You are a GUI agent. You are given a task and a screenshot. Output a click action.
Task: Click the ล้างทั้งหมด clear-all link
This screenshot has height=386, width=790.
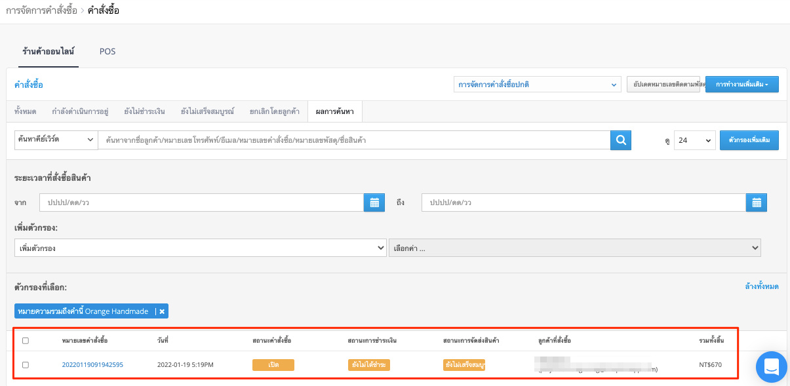click(762, 286)
